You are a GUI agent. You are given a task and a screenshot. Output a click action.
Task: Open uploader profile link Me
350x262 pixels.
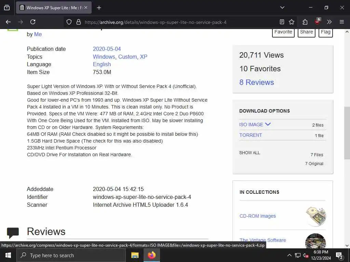tap(38, 34)
